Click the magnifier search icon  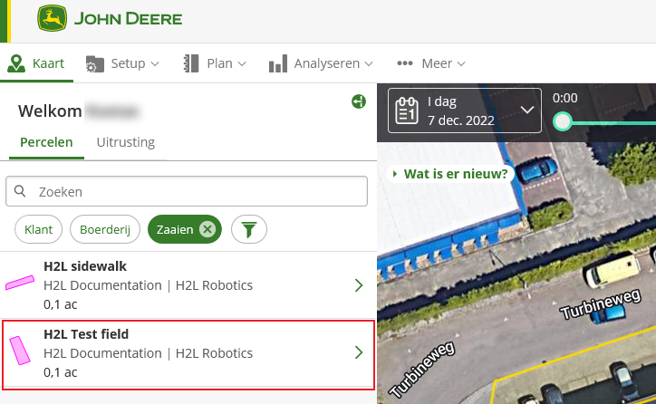(x=20, y=191)
